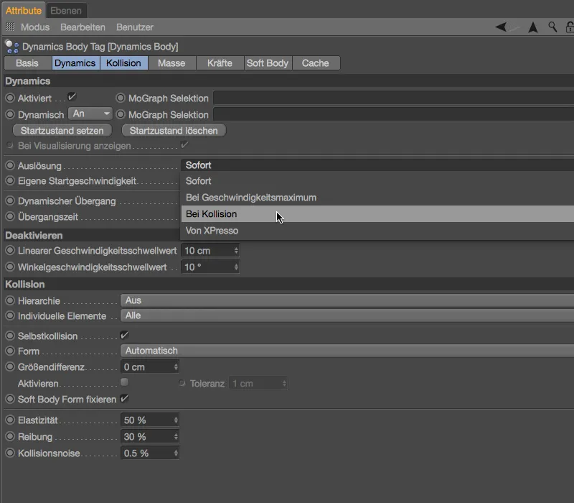Click the grip icon beside Modus

pos(10,27)
